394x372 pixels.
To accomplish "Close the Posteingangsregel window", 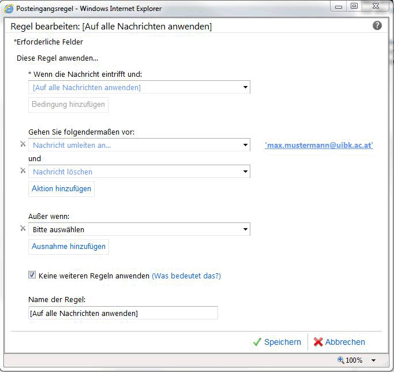I will coord(376,6).
